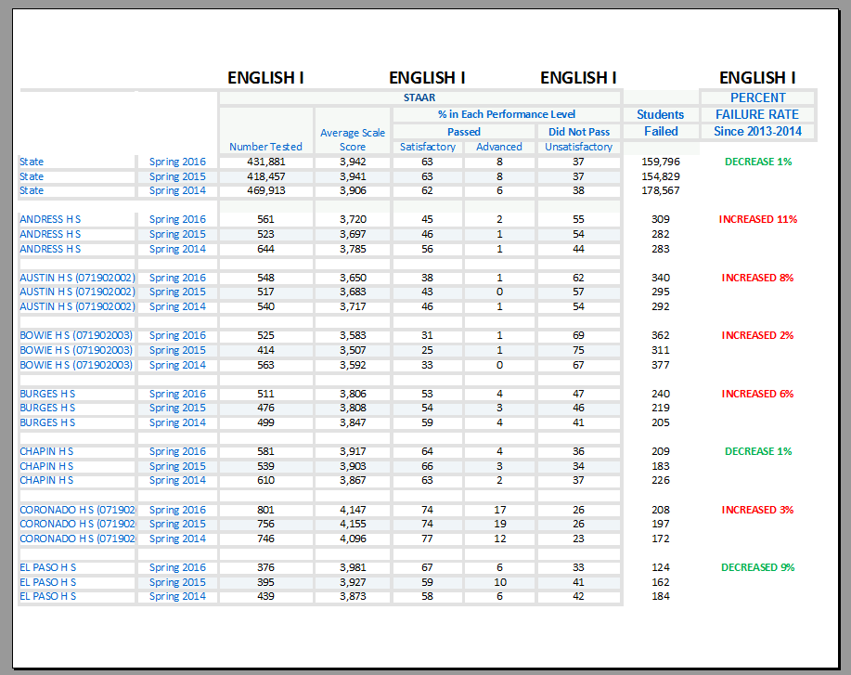This screenshot has width=851, height=675.
Task: Select the '% in Each Performance Level' header
Action: pyautogui.click(x=507, y=114)
